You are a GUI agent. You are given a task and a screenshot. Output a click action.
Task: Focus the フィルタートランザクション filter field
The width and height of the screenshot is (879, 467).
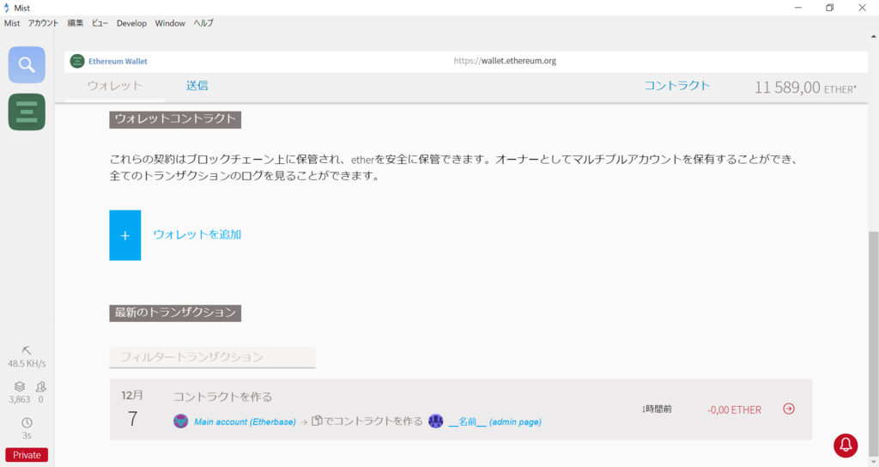(x=212, y=357)
